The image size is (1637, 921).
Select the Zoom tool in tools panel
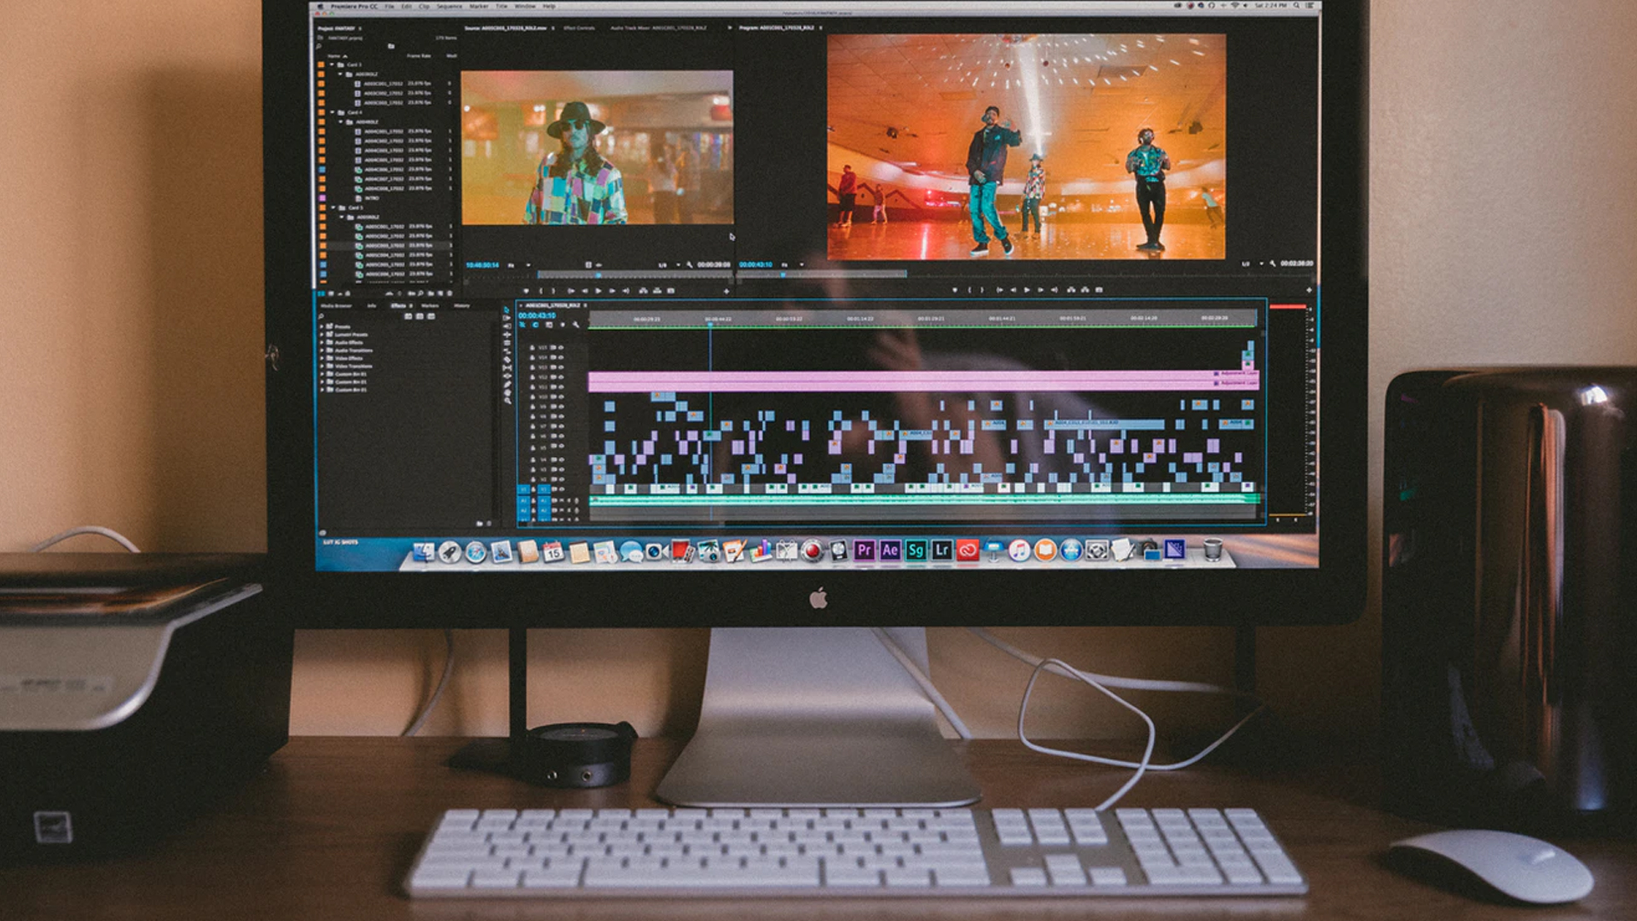(x=507, y=400)
